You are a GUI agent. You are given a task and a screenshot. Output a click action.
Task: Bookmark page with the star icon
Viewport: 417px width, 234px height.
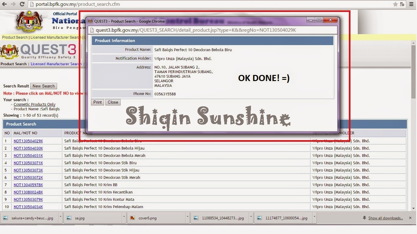coord(395,4)
